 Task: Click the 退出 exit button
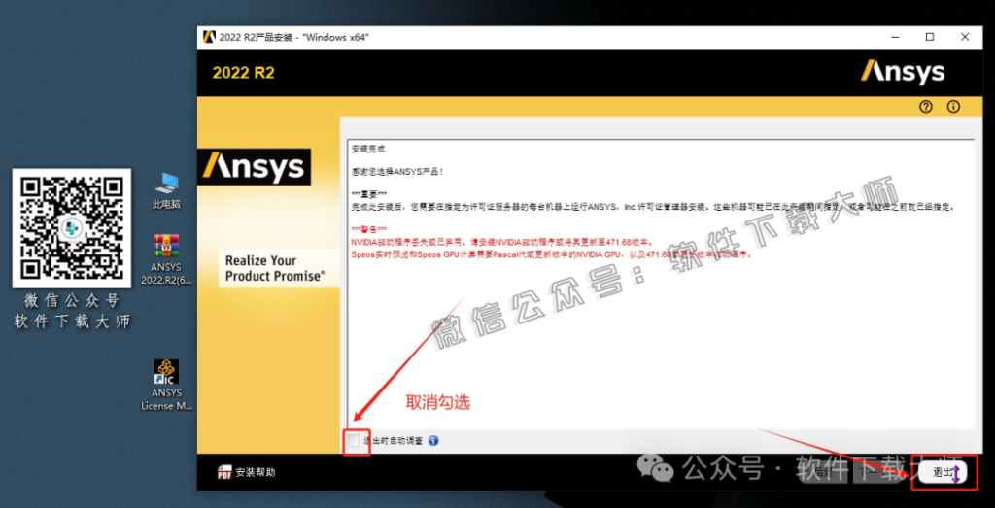pyautogui.click(x=943, y=472)
